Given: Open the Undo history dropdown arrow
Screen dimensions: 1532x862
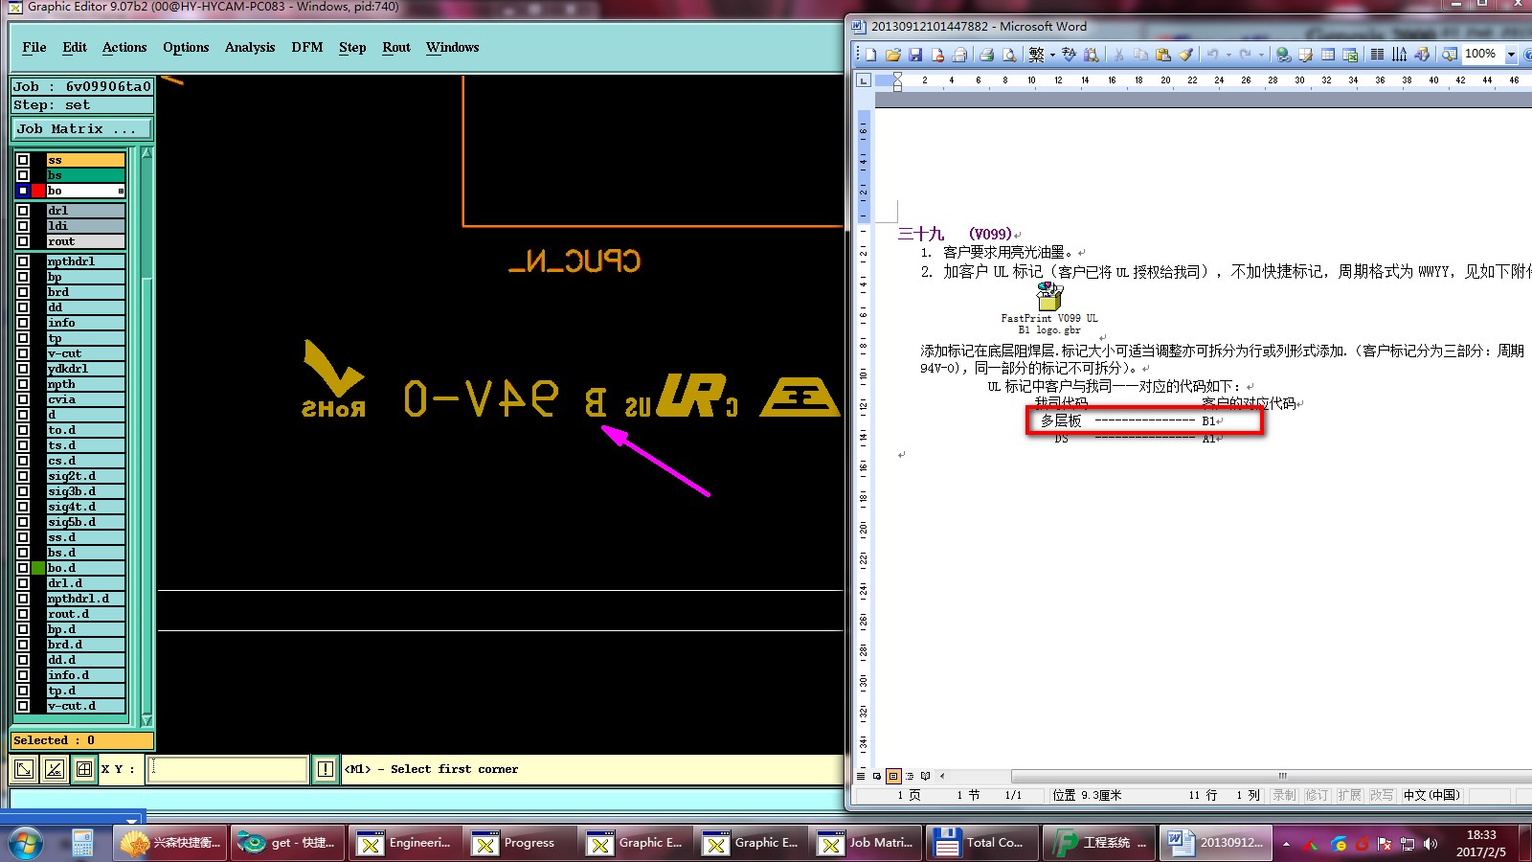Looking at the screenshot, I should pos(1228,55).
